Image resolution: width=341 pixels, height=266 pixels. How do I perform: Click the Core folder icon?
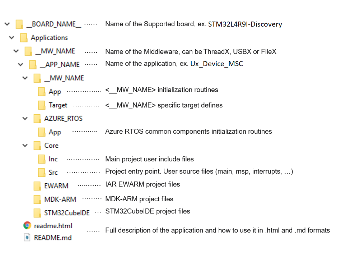[x=37, y=146]
